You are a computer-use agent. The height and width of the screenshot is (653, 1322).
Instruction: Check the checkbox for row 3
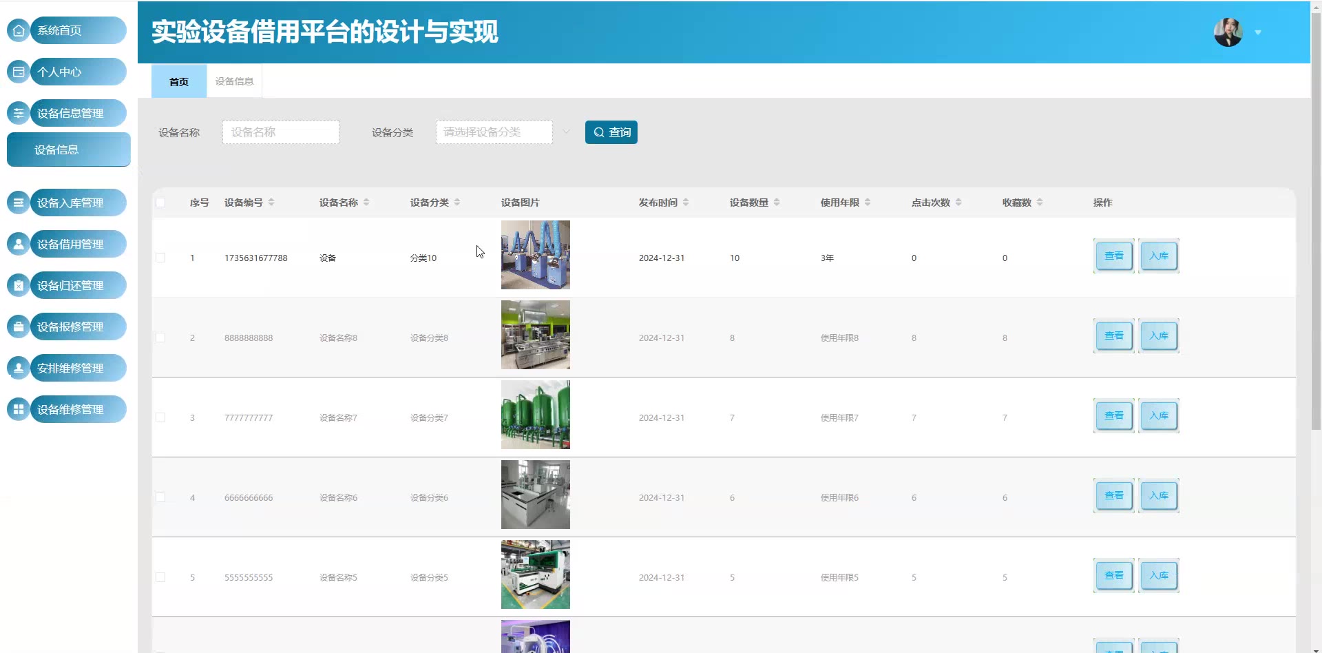[x=160, y=417]
